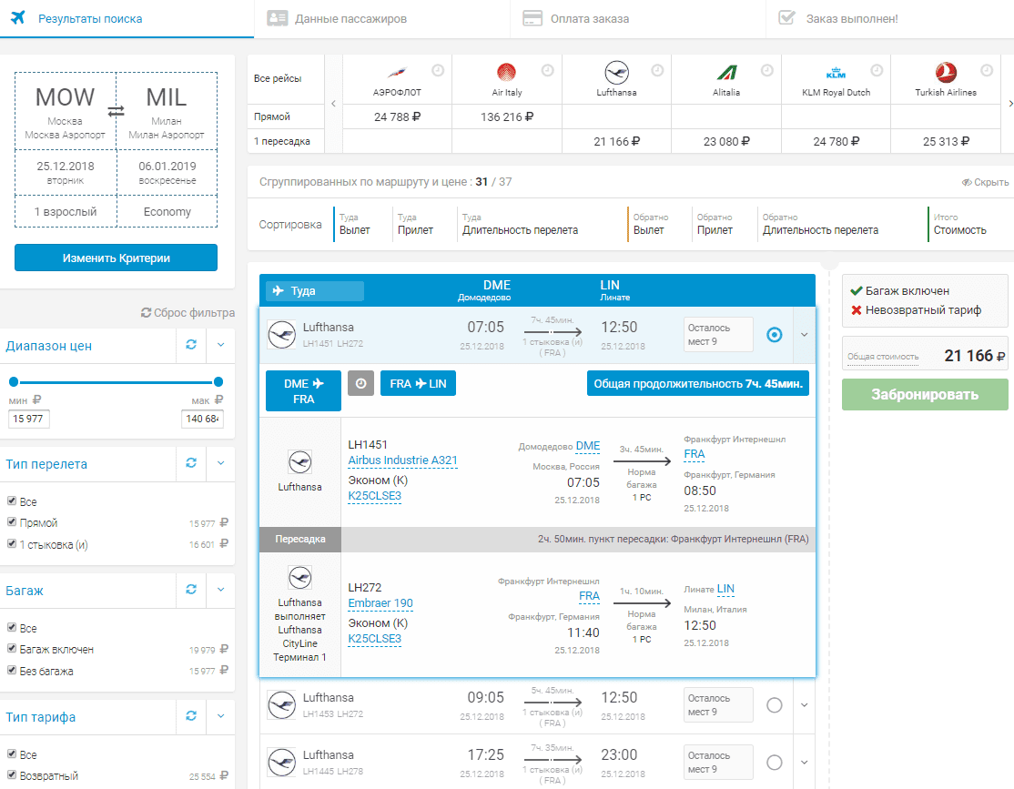Click the minimum price slider handle
Viewport: 1014px width, 789px height.
tap(14, 381)
